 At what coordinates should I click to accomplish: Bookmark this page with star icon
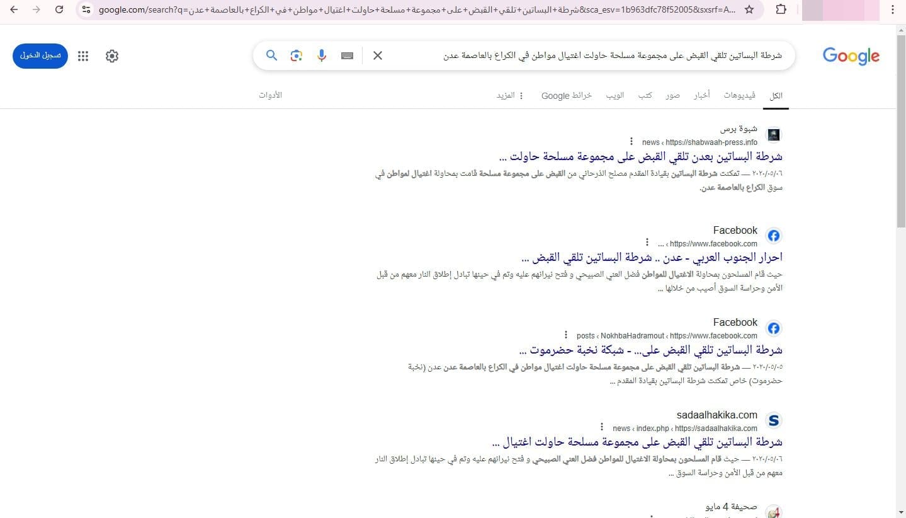pyautogui.click(x=749, y=9)
